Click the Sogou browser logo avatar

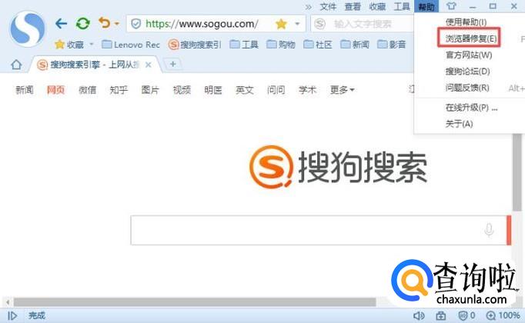[x=28, y=28]
